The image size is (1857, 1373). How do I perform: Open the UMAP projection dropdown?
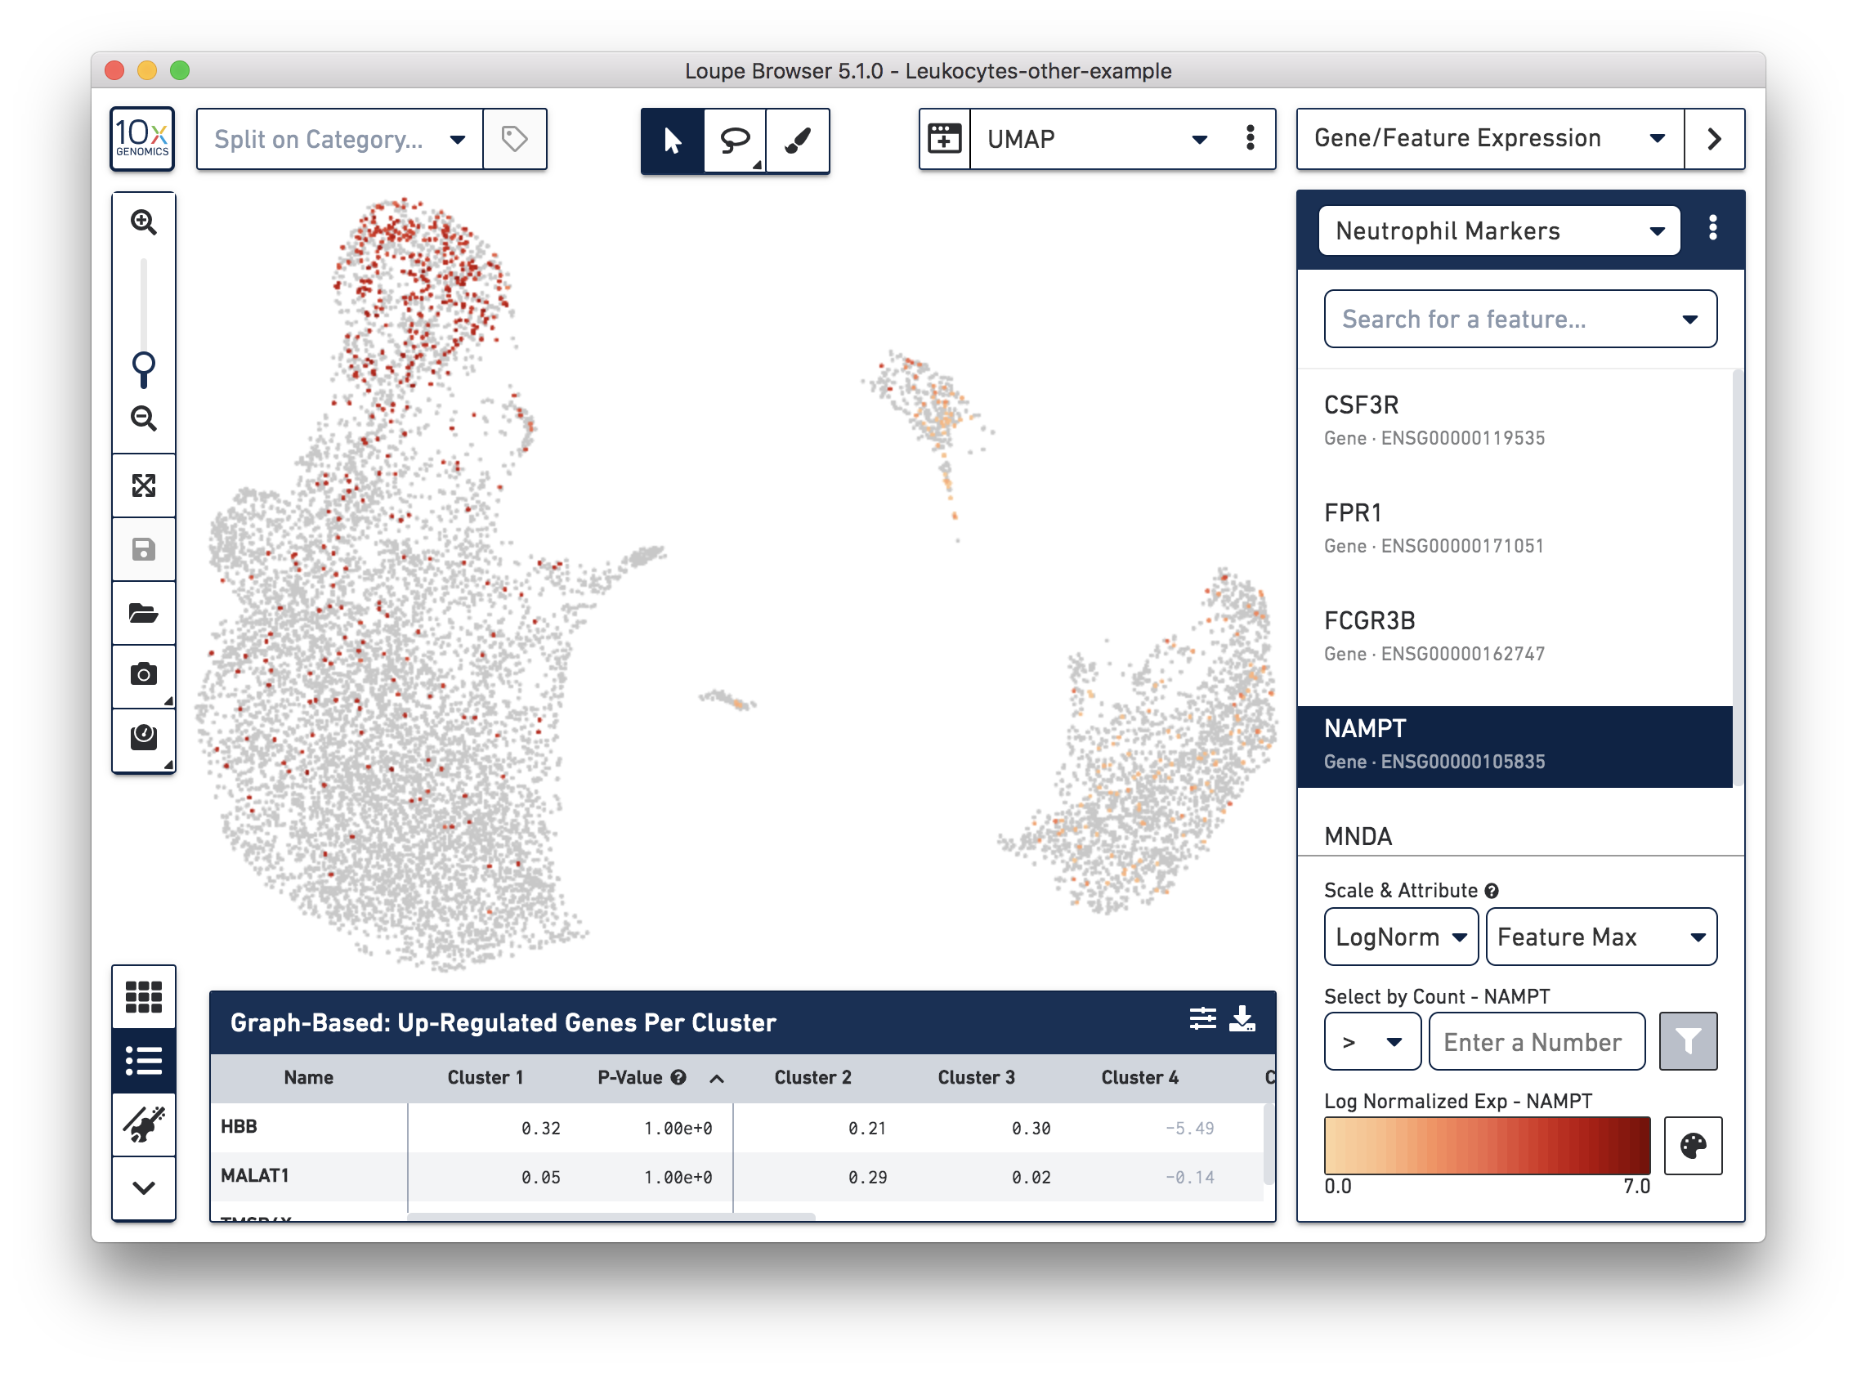[1096, 139]
